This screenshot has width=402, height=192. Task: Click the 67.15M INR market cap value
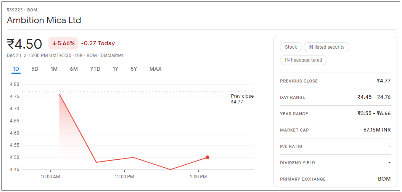(377, 130)
